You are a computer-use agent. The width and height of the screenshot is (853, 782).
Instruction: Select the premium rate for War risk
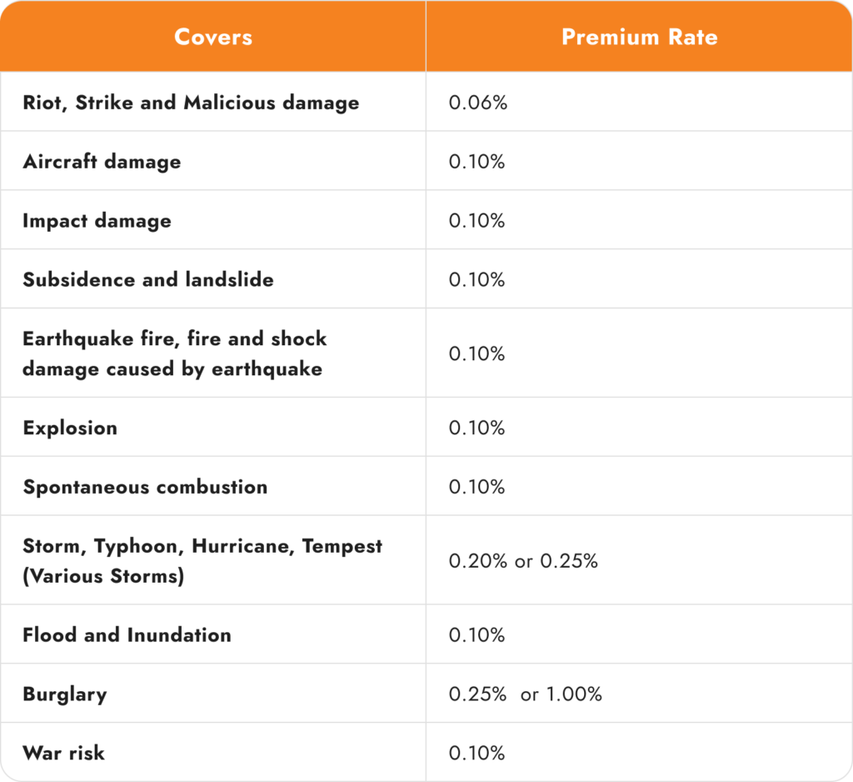[x=477, y=753]
